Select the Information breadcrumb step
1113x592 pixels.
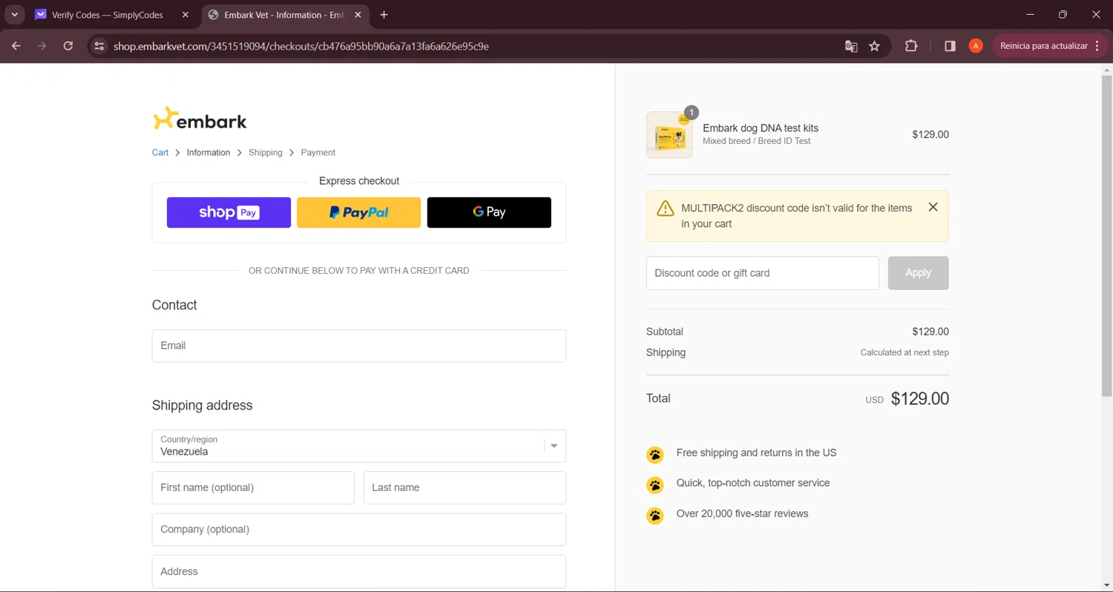click(x=209, y=152)
